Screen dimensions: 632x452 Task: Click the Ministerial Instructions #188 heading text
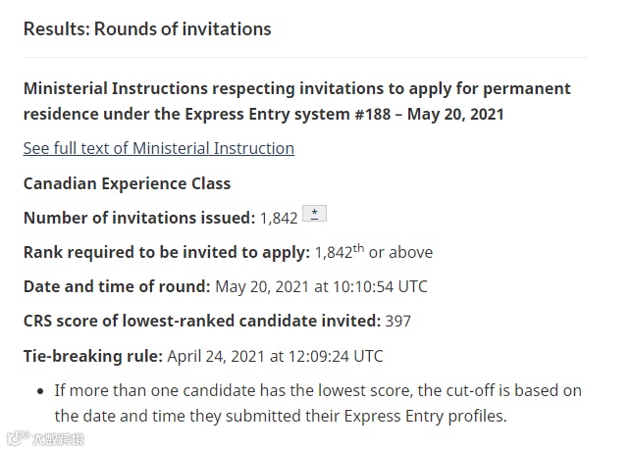pos(296,88)
